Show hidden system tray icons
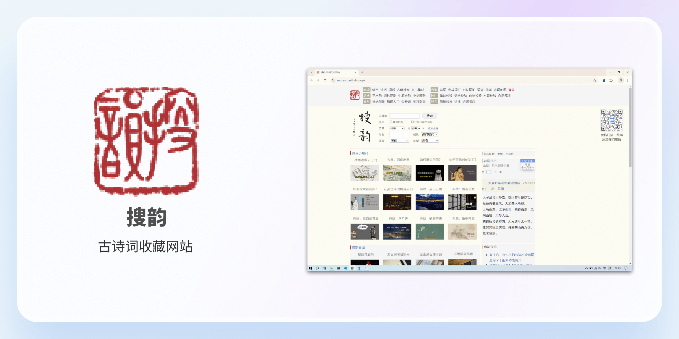Screen dimensions: 679x339 tap(586, 268)
